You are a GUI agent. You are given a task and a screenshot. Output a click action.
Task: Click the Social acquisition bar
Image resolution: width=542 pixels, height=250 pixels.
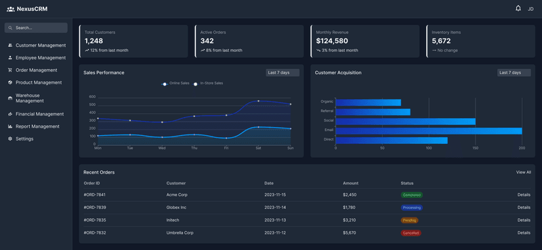405,122
